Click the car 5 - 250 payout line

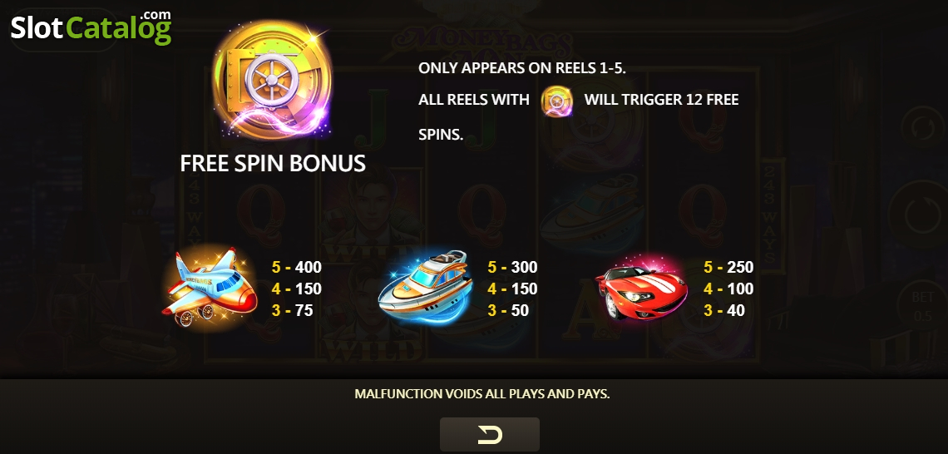click(x=728, y=267)
